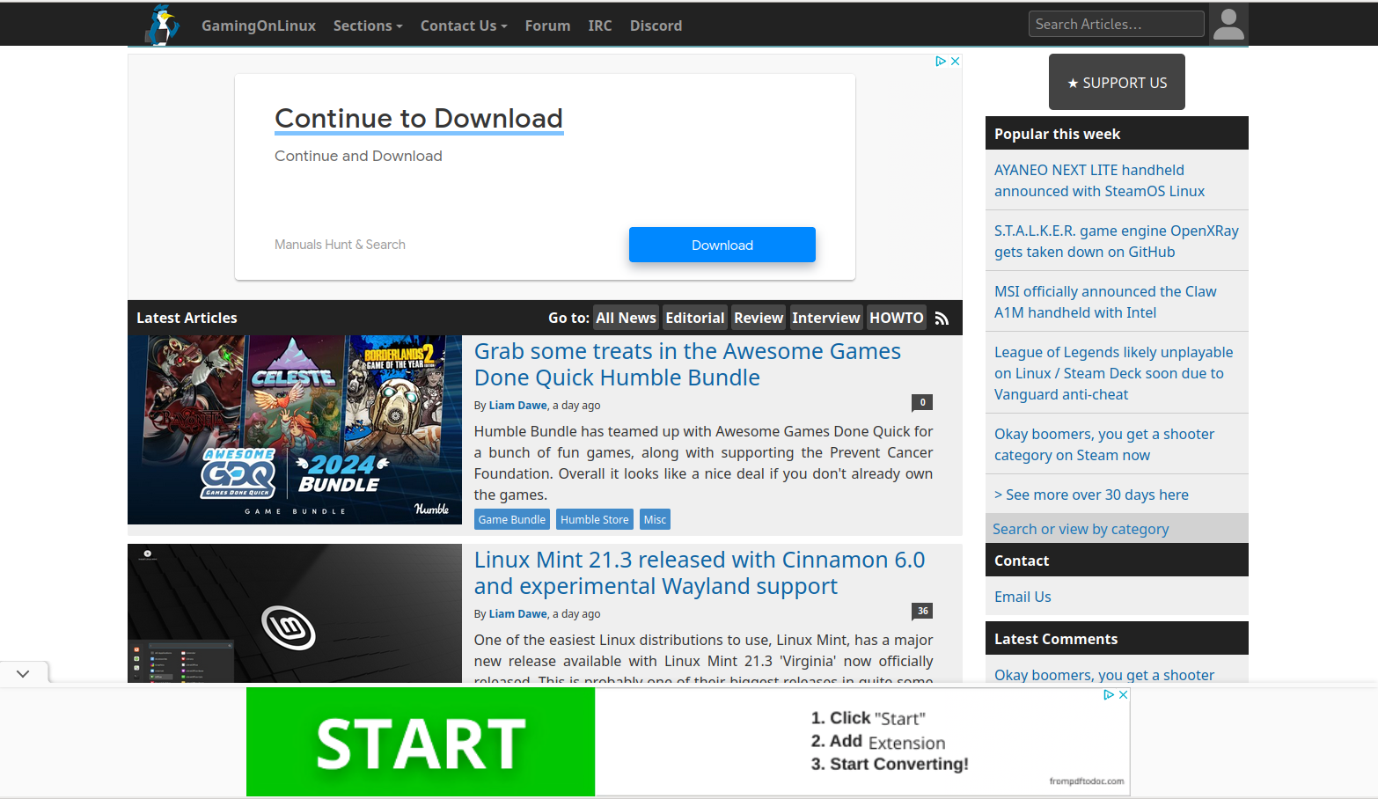Click Manuals Hunt & Search ad text

(340, 245)
